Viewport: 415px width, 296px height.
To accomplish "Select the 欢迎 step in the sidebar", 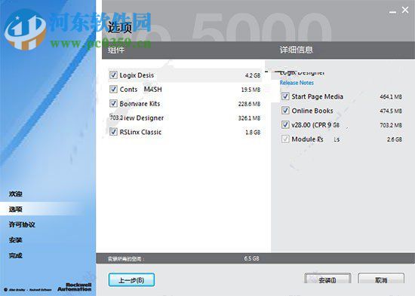I will (16, 194).
